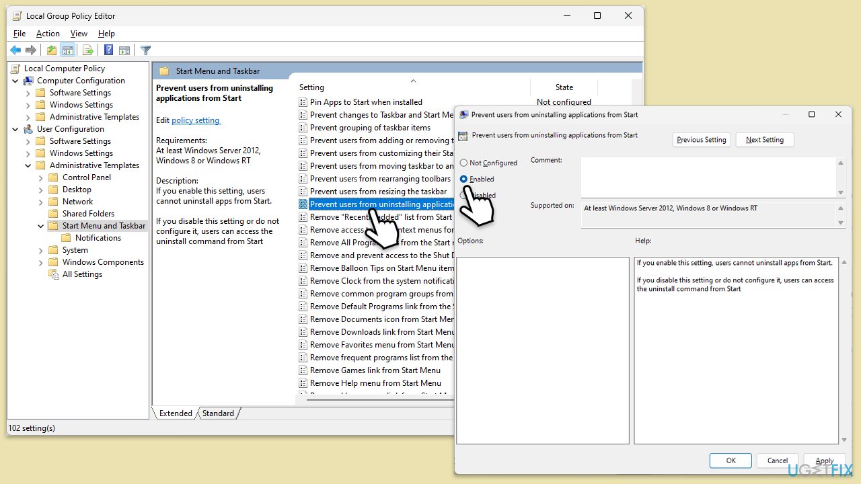Viewport: 861px width, 484px height.
Task: Open the Help menu
Action: click(106, 34)
